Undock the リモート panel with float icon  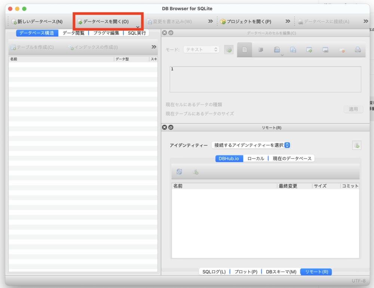(171, 127)
